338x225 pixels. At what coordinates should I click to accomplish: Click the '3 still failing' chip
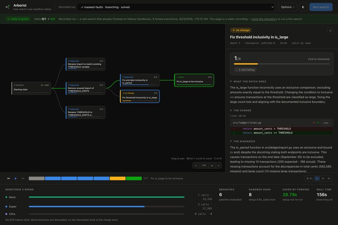(x=245, y=70)
